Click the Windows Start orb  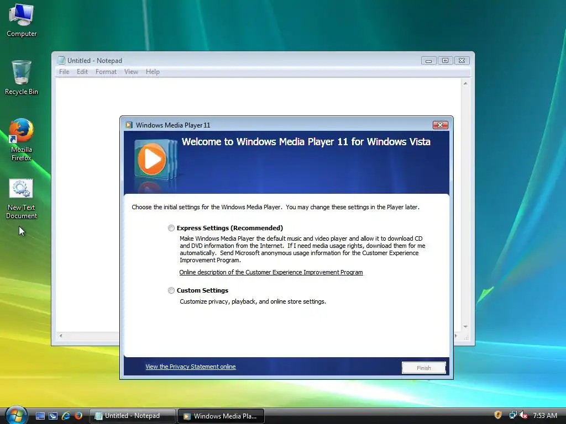coord(16,415)
